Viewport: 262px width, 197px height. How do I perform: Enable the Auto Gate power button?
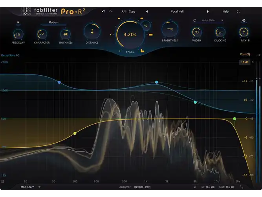[195, 20]
